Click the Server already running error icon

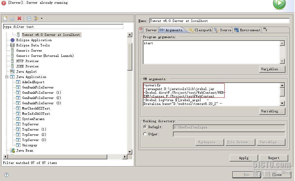[x=4, y=3]
